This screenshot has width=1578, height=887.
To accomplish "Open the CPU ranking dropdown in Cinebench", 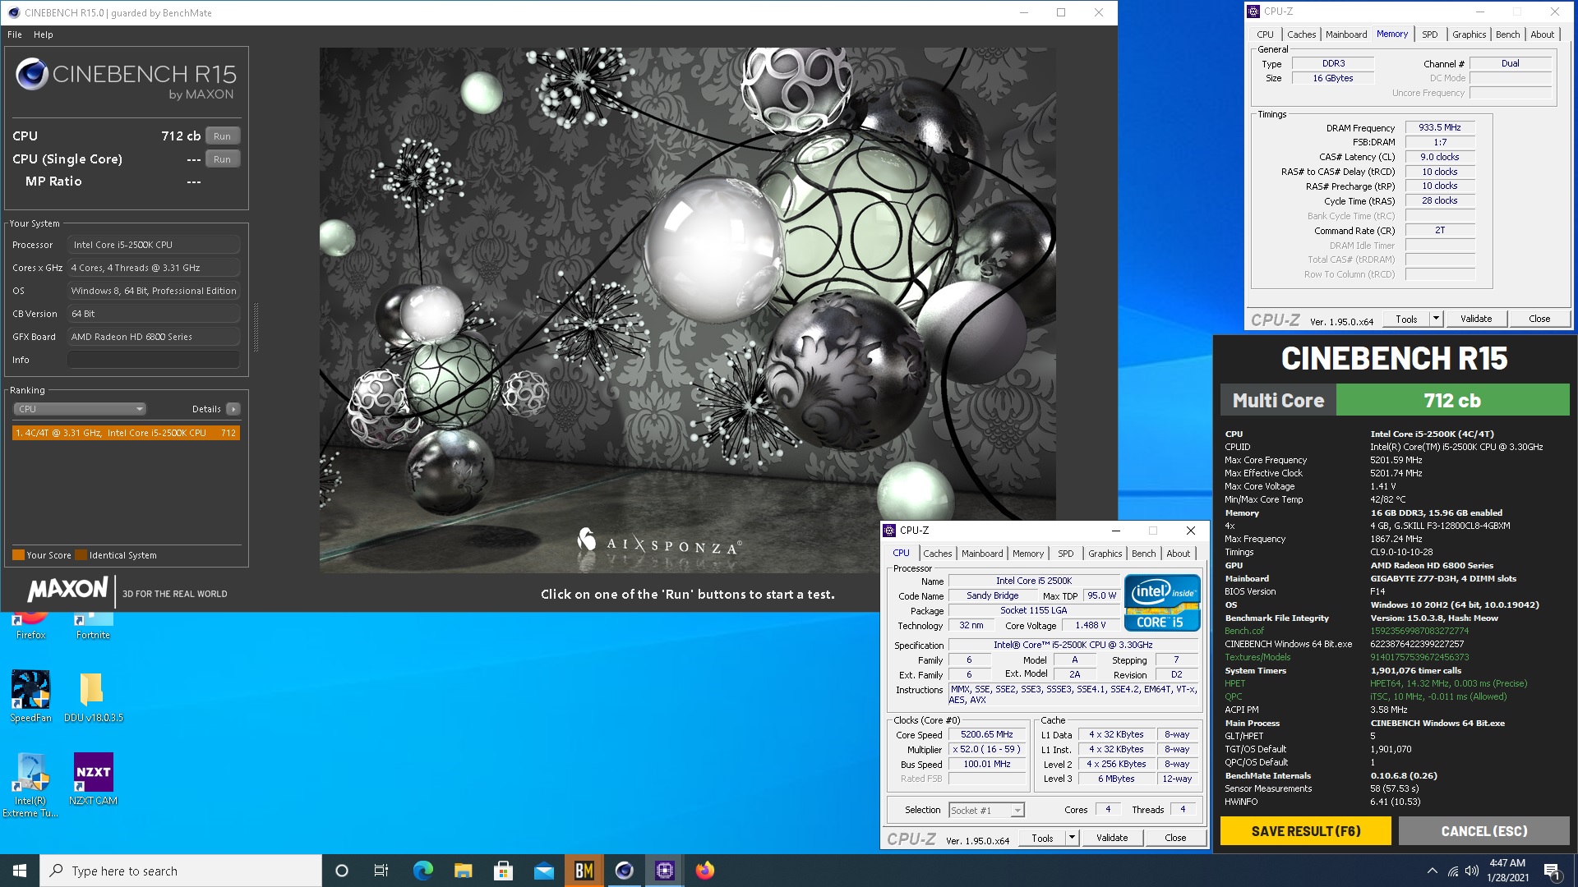I will pyautogui.click(x=80, y=409).
